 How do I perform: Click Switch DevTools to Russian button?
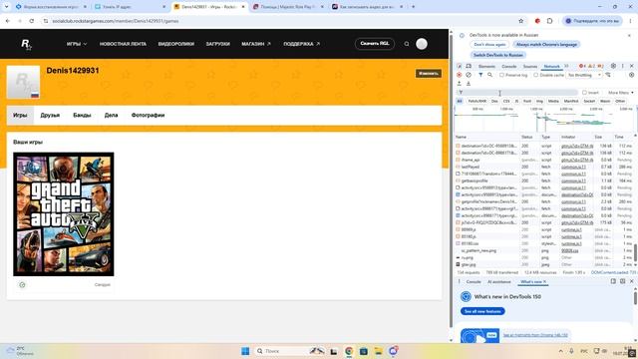[498, 55]
